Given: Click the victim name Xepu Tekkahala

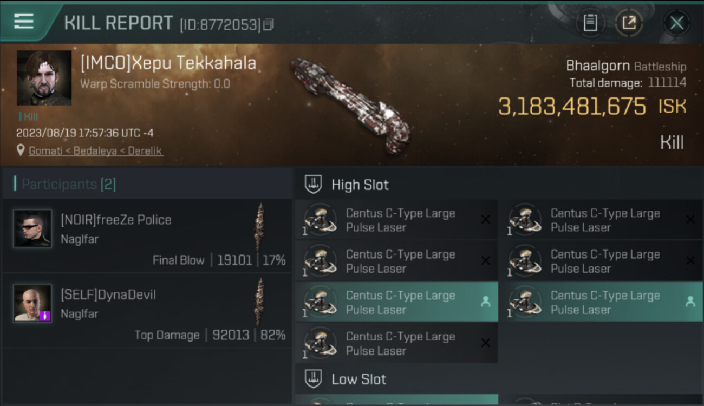Looking at the screenshot, I should click(168, 63).
